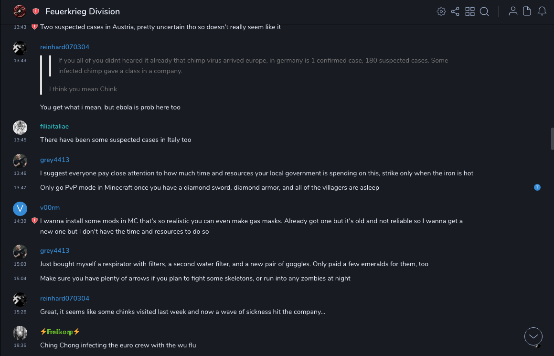
Task: Click the vertical scrollbar thumb
Action: (552, 140)
